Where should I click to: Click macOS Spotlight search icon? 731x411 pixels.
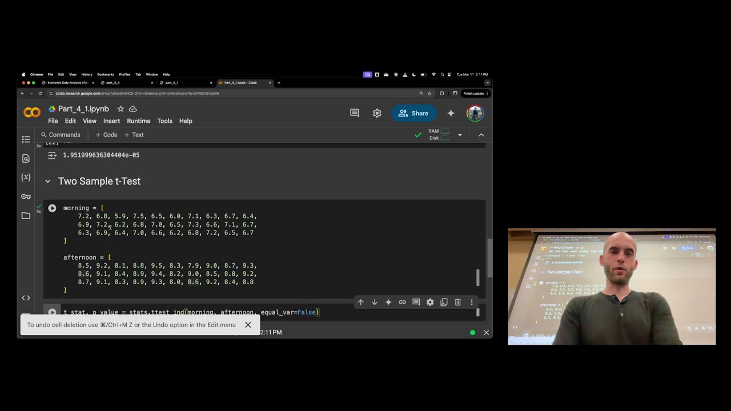442,74
